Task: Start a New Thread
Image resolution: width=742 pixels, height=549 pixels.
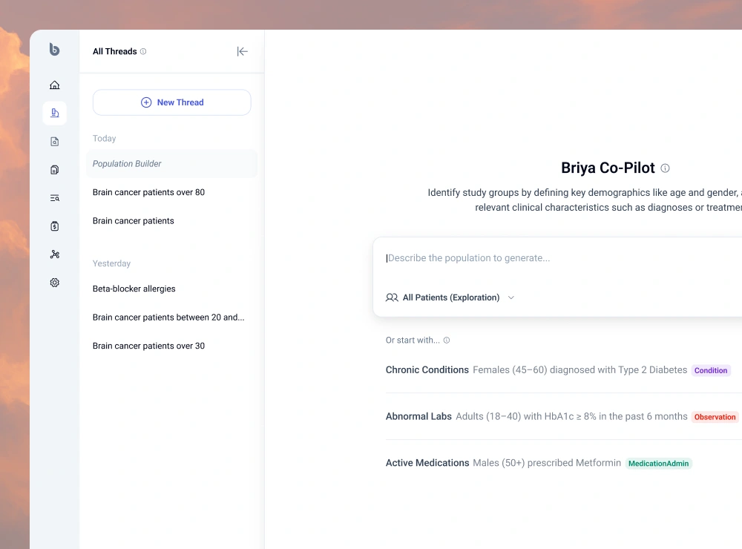Action: click(172, 102)
